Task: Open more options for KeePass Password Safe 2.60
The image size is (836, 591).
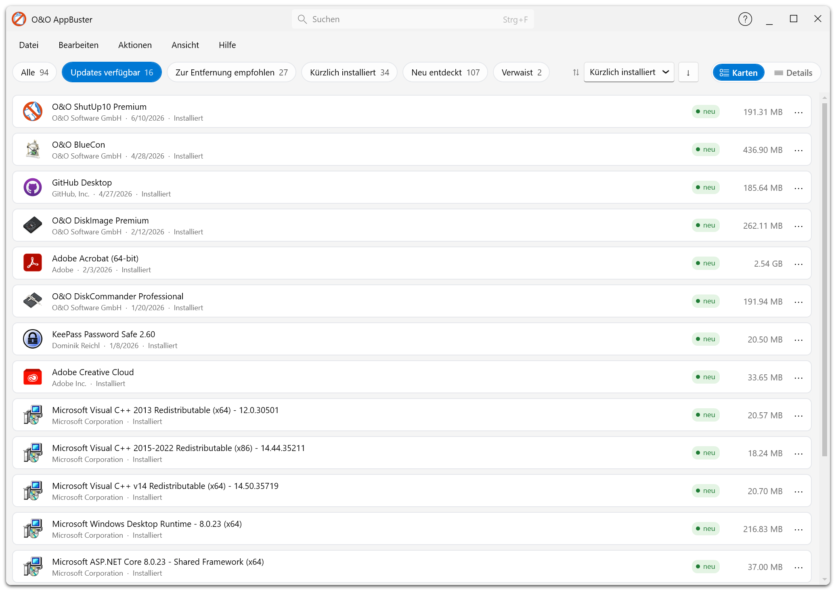Action: (x=798, y=340)
